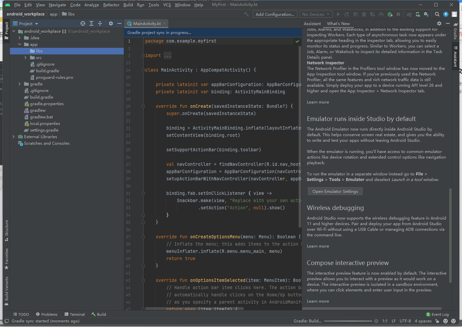
Task: Open the VCS menu
Action: 167,5
